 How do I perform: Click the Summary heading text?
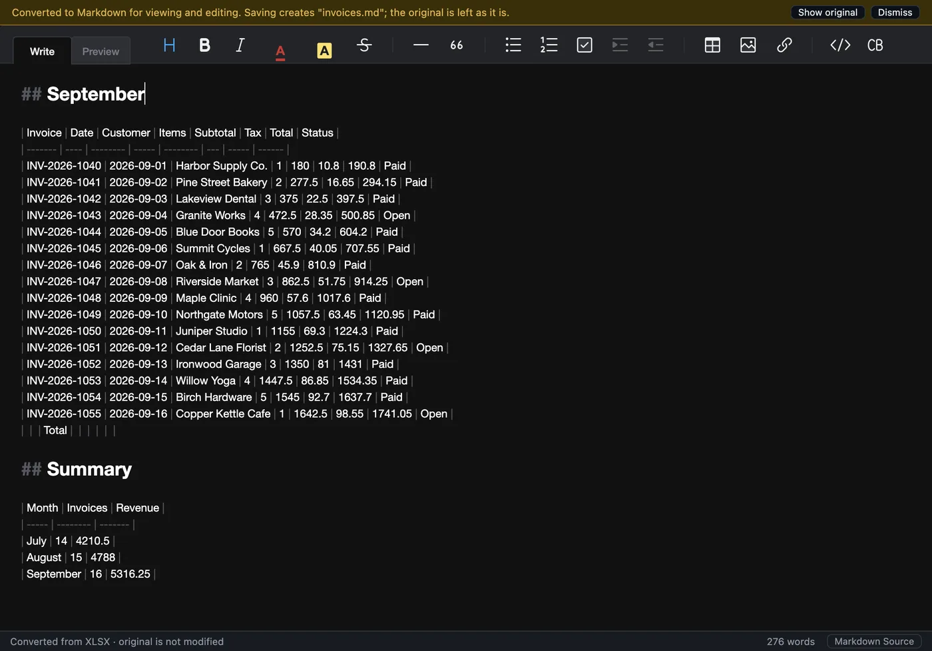tap(89, 469)
